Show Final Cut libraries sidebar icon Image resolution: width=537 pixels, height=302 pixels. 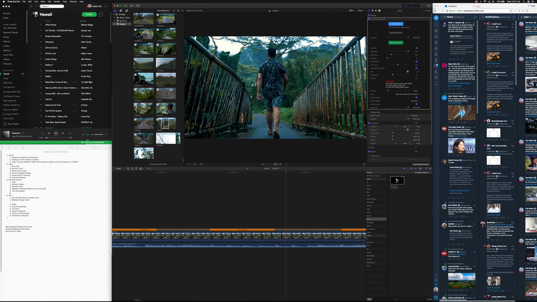(x=115, y=11)
